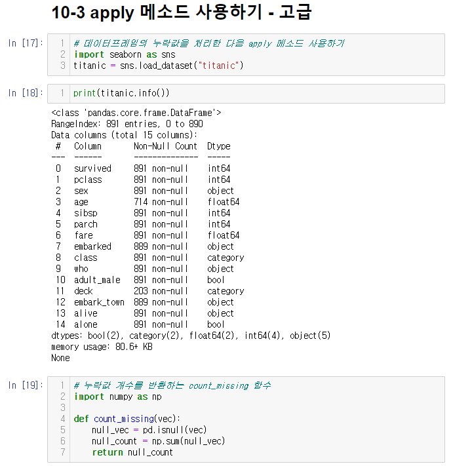Click the 'null_vec = pd.isnull(vec)' line
The image size is (451, 466).
pos(149,430)
